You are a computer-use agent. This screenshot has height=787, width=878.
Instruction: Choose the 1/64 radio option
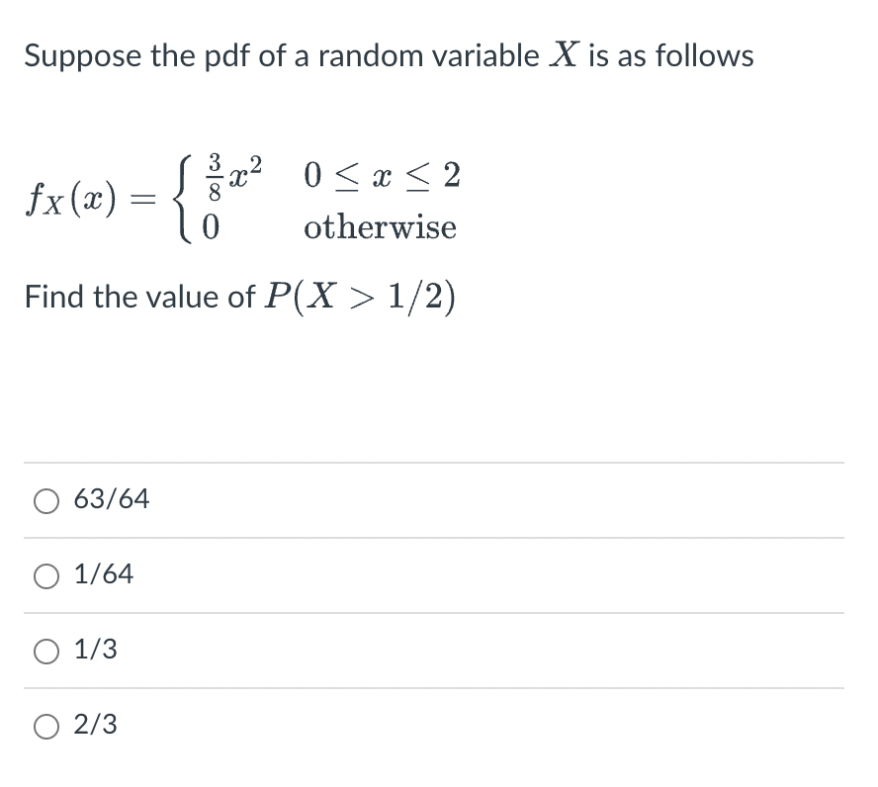[45, 576]
